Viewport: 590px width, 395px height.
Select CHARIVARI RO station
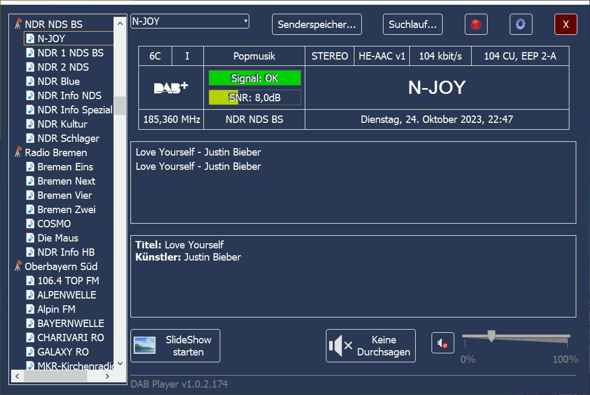[70, 338]
